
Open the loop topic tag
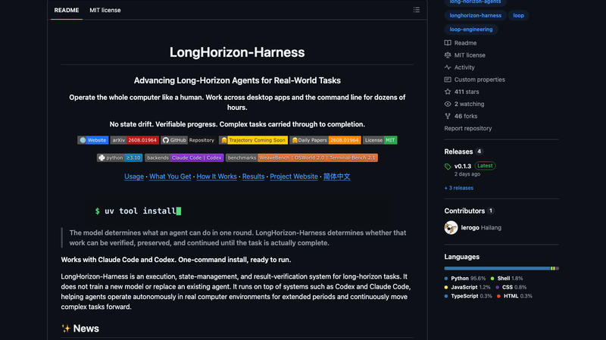click(518, 15)
